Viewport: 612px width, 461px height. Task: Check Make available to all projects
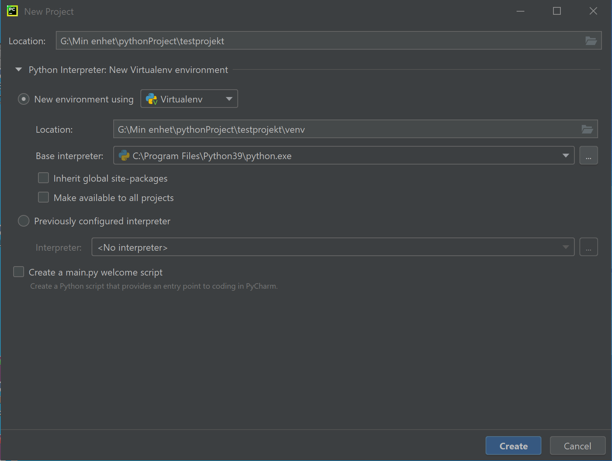(43, 198)
